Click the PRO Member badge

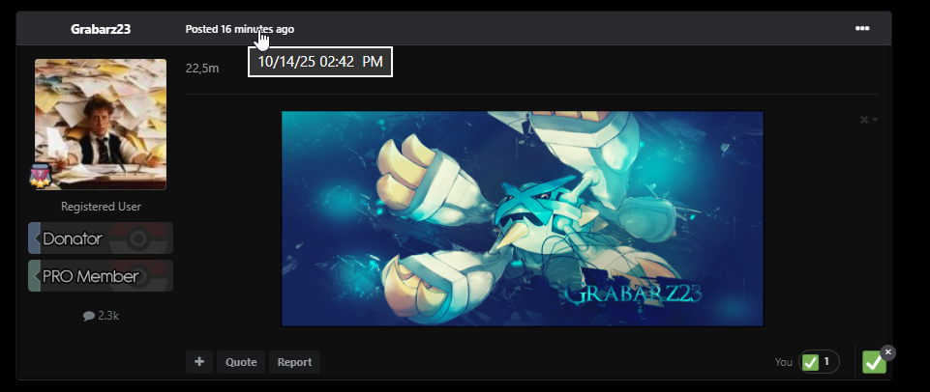(101, 276)
